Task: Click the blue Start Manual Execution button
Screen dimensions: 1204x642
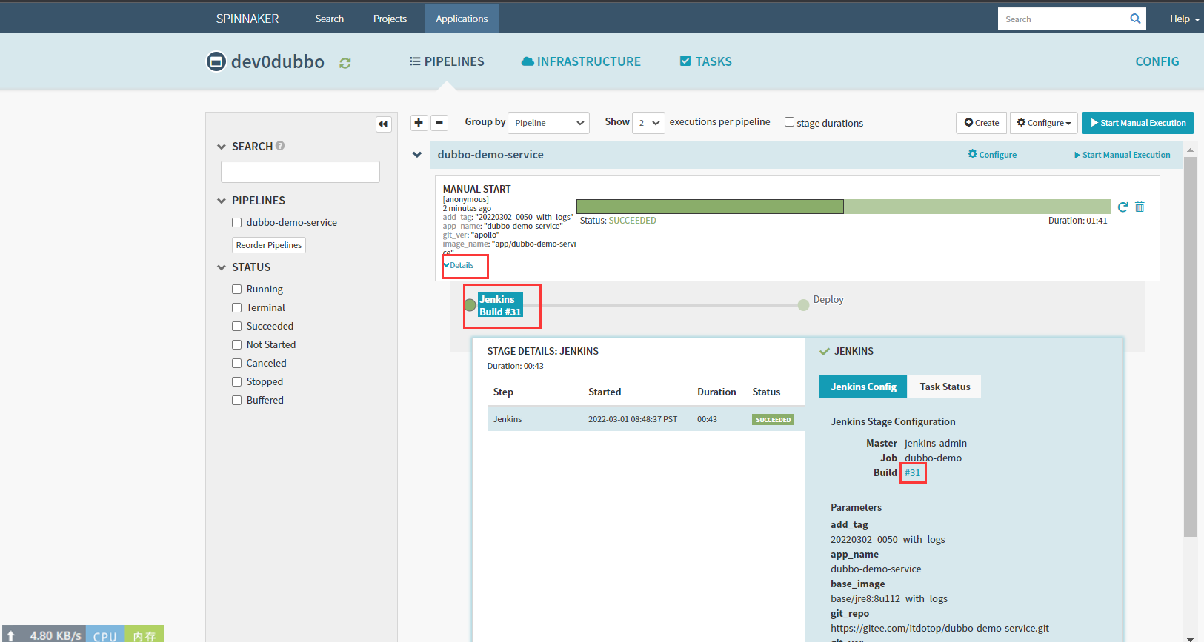Action: click(x=1138, y=123)
